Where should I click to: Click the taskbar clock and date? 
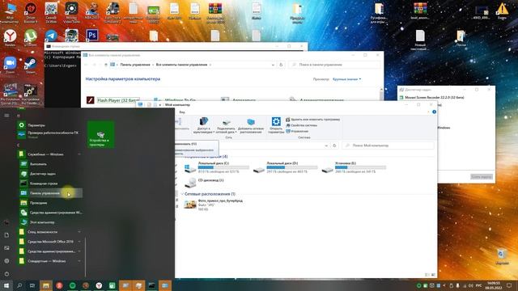tap(494, 285)
